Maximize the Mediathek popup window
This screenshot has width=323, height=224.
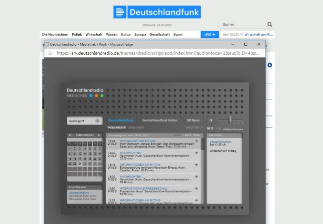point(246,44)
